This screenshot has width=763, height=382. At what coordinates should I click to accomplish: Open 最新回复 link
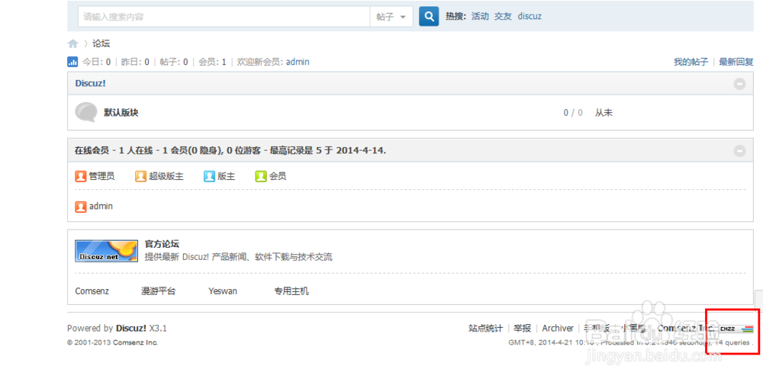pyautogui.click(x=736, y=62)
